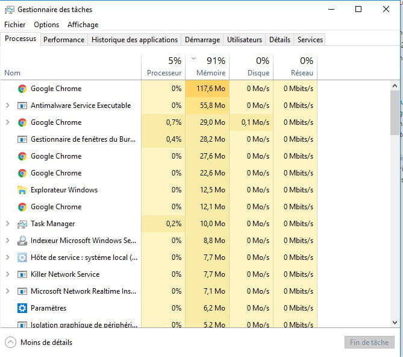The height and width of the screenshot is (357, 403).
Task: Expand Hôte de service : système local
Action: pos(7,257)
